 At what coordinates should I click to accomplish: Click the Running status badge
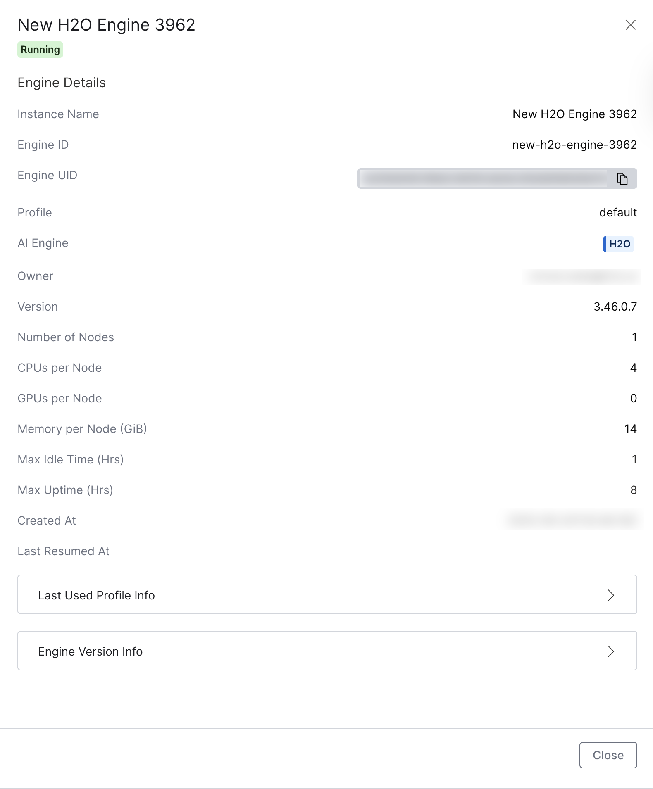pos(40,50)
